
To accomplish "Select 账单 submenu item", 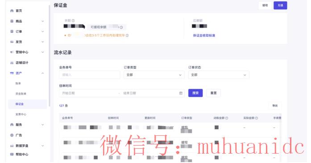I will (x=18, y=83).
